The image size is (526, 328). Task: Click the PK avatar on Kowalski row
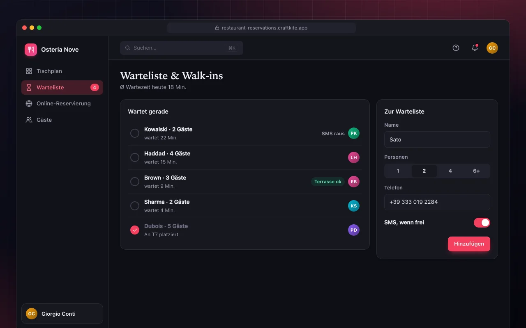tap(354, 133)
